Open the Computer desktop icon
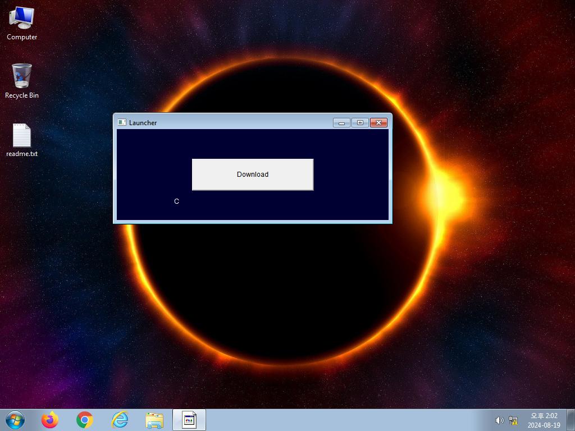This screenshot has width=575, height=431. click(x=22, y=24)
